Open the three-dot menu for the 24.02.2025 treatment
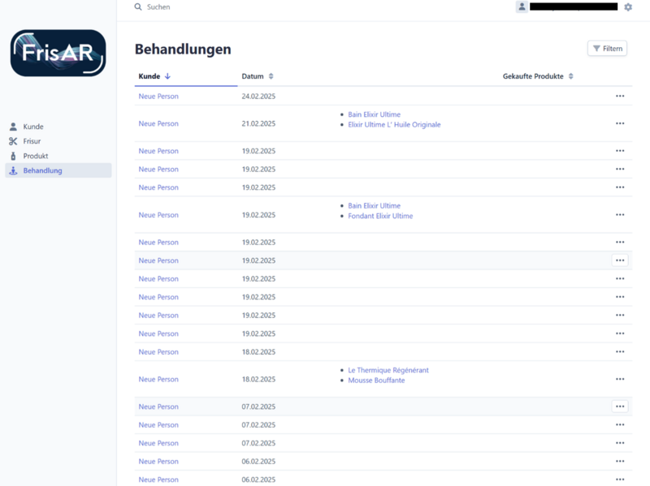Image resolution: width=650 pixels, height=486 pixels. pos(620,97)
